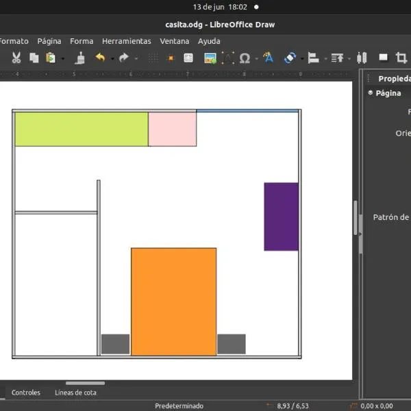
Task: Toggle the shadow icon in toolbar
Action: (383, 58)
